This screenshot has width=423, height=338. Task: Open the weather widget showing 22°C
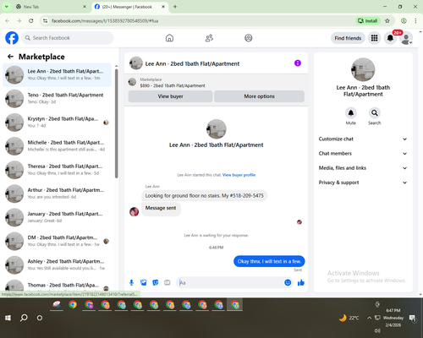pos(349,318)
